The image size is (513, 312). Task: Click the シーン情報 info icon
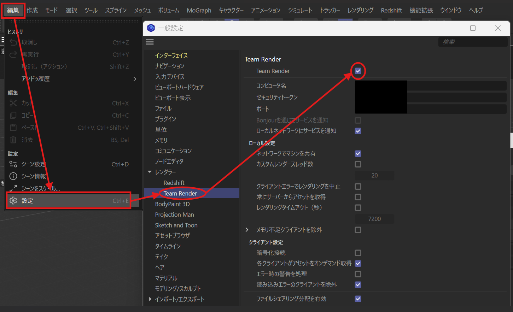[x=13, y=176]
